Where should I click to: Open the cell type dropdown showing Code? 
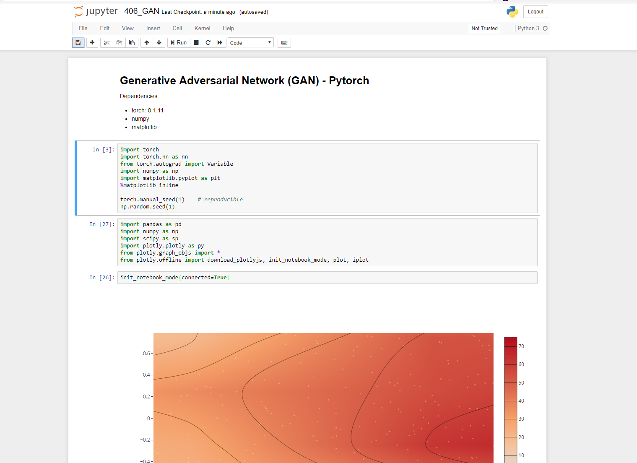tap(250, 42)
